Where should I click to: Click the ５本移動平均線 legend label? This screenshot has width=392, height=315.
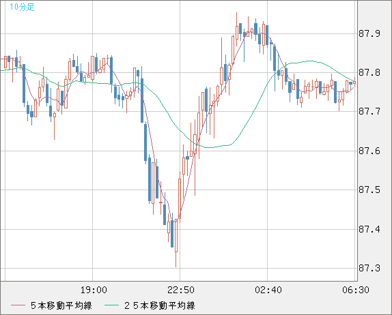pyautogui.click(x=61, y=305)
